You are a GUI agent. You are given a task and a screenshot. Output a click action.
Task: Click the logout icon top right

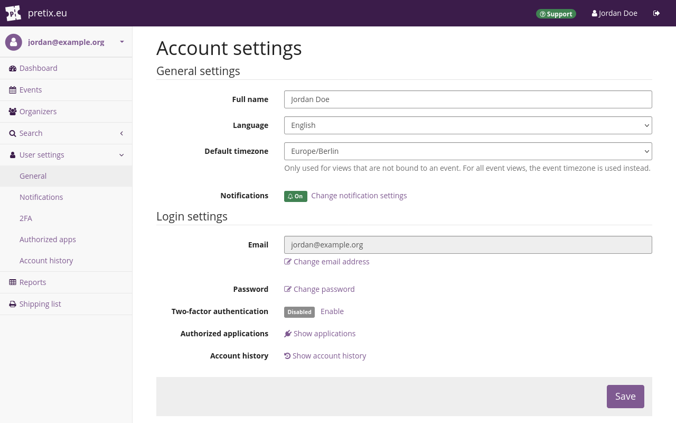click(656, 13)
